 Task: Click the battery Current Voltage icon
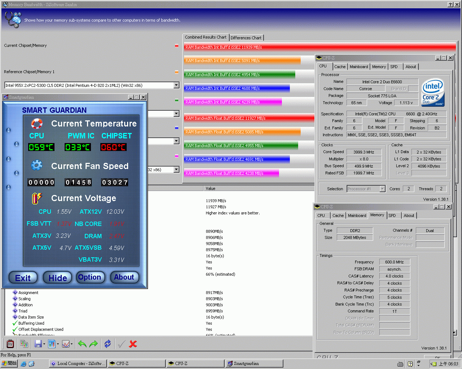coord(37,198)
